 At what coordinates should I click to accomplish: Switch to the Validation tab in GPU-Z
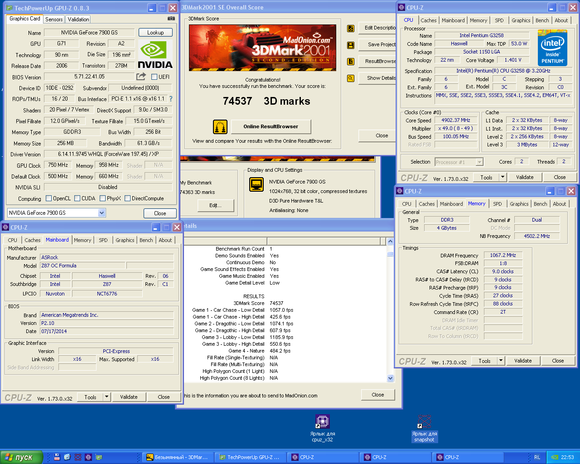pyautogui.click(x=78, y=19)
